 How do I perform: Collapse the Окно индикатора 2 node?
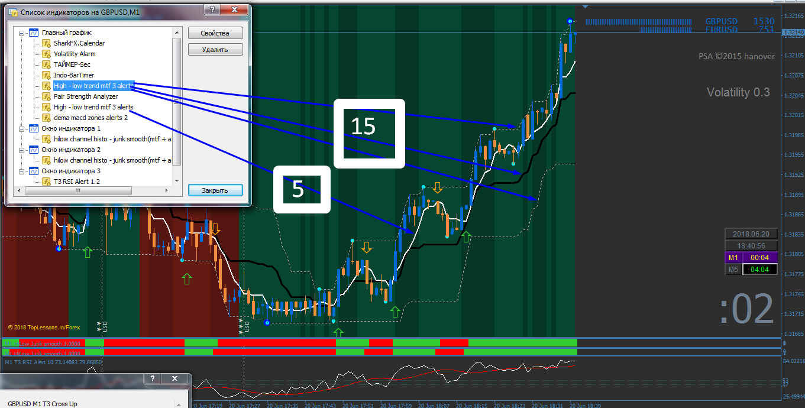22,150
